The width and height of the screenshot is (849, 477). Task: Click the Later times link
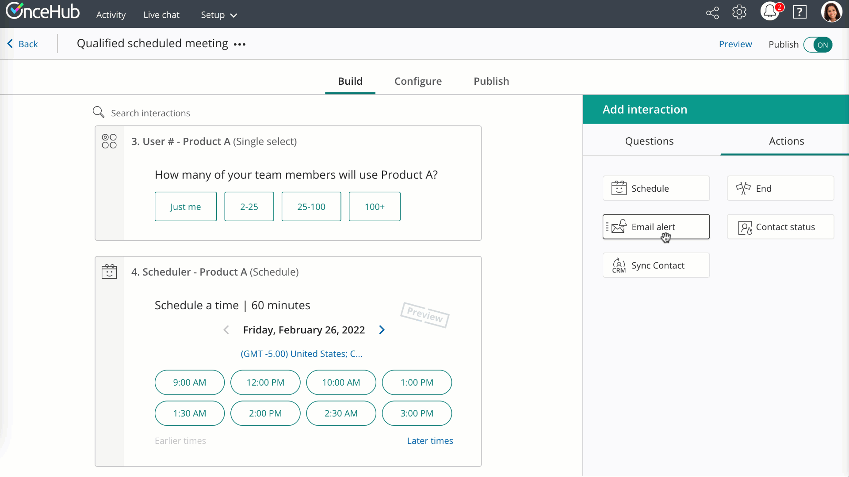[430, 441]
